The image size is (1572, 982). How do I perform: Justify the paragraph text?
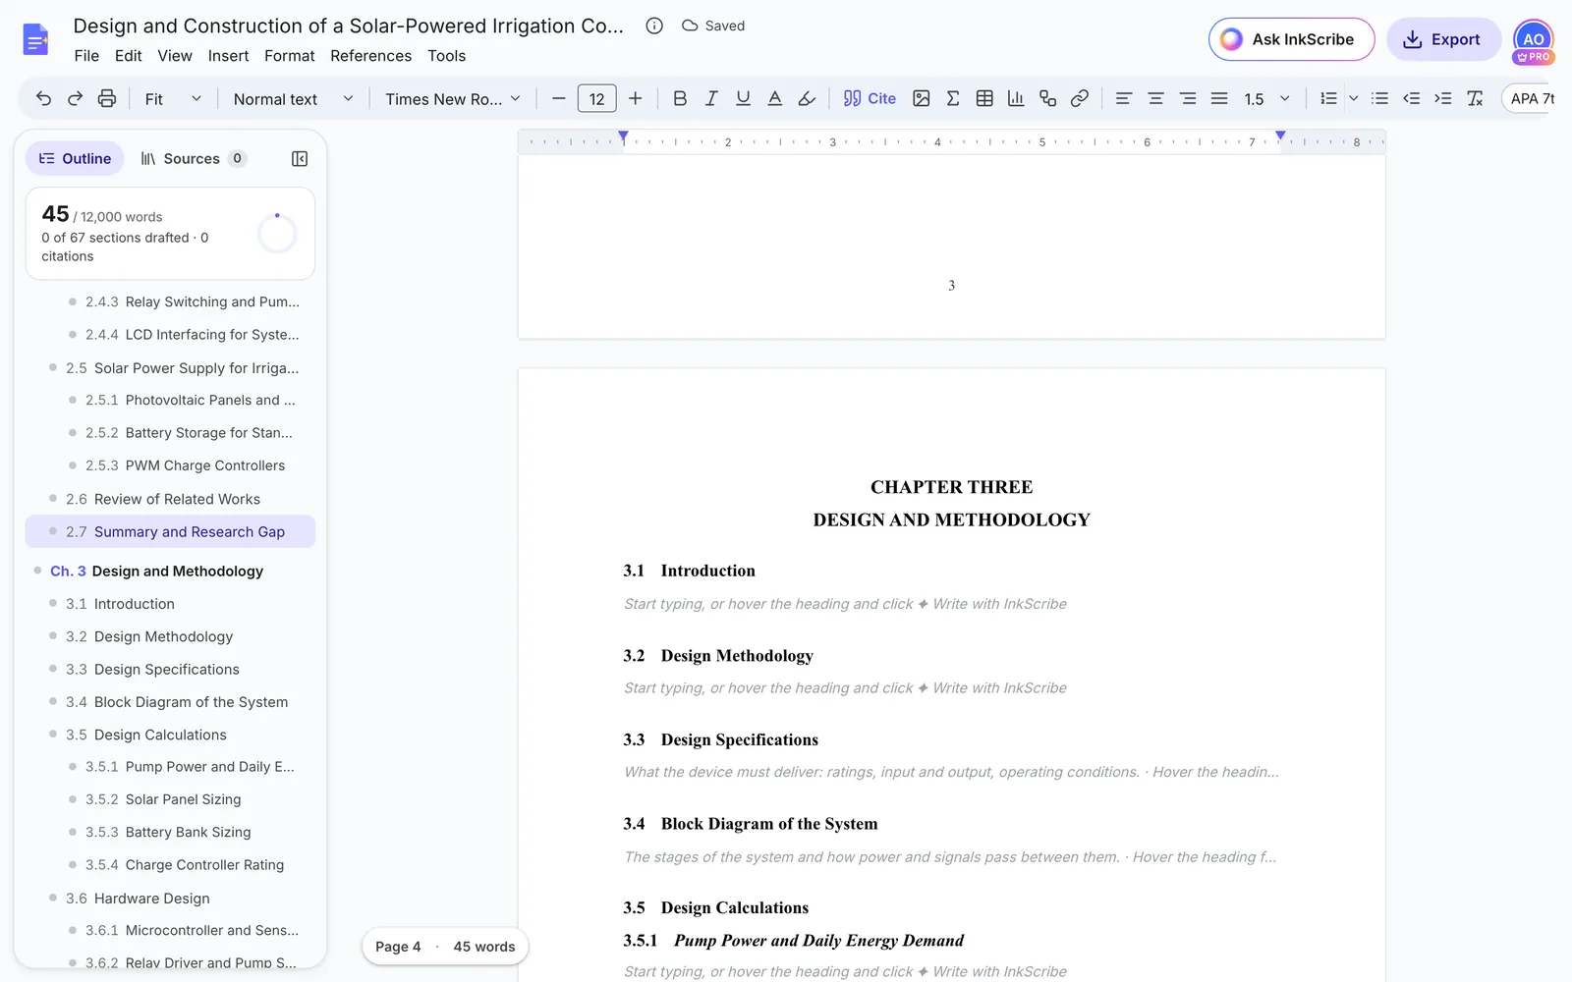pos(1219,98)
